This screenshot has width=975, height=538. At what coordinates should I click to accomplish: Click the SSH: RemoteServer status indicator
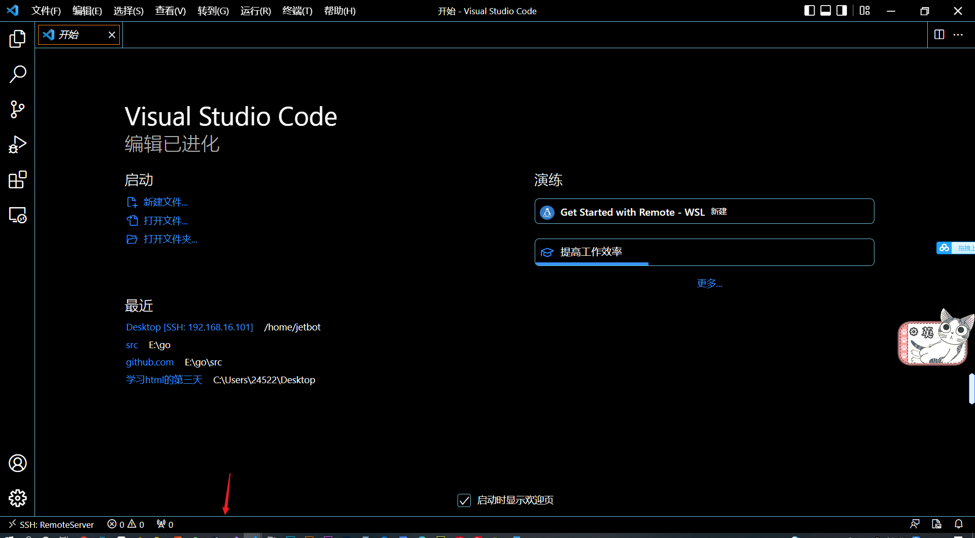point(51,524)
